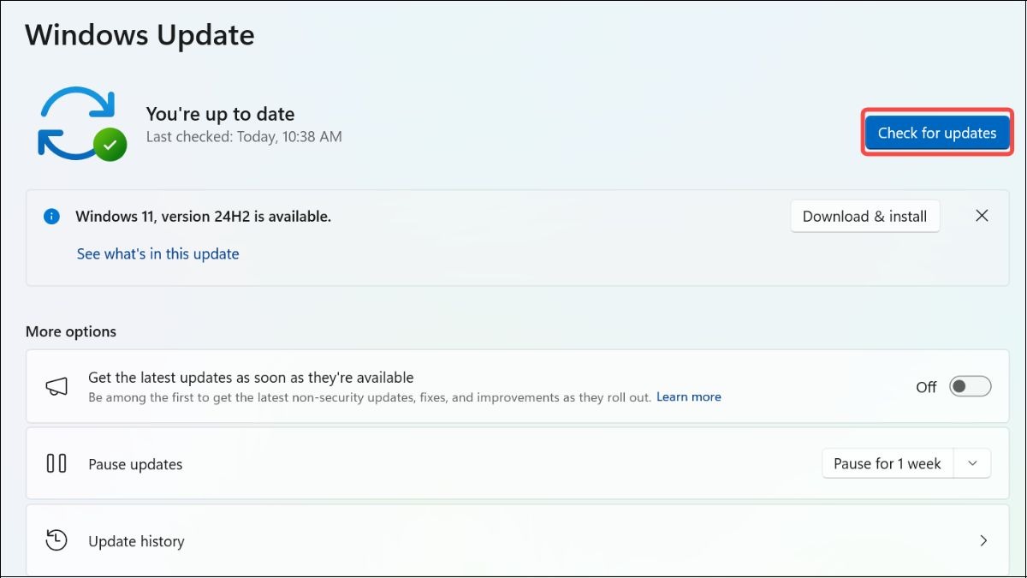Toggle Get the latest updates switch
The width and height of the screenshot is (1027, 578).
[x=971, y=386]
